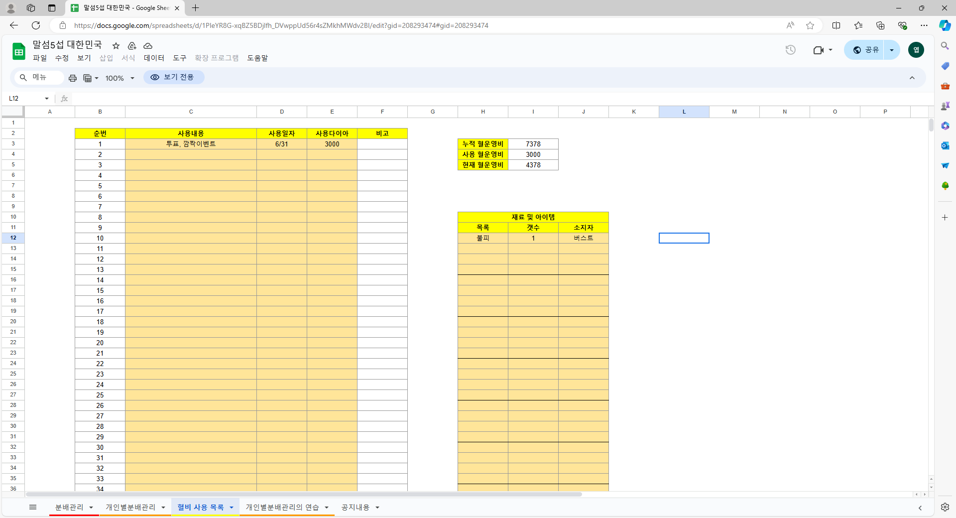Click the 메뉴 search button
This screenshot has width=956, height=518.
[x=37, y=77]
